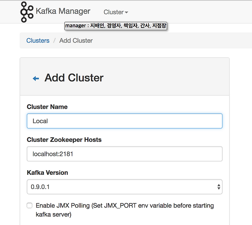
Task: Click the Kafka Version stepper arrows
Action: [218, 187]
